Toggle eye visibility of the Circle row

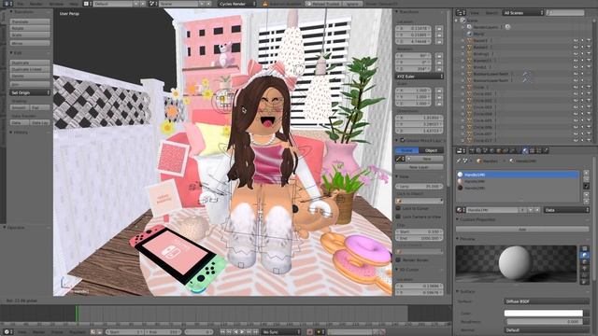[x=576, y=87]
